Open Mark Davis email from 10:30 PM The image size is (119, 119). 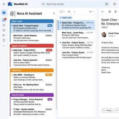(76, 35)
